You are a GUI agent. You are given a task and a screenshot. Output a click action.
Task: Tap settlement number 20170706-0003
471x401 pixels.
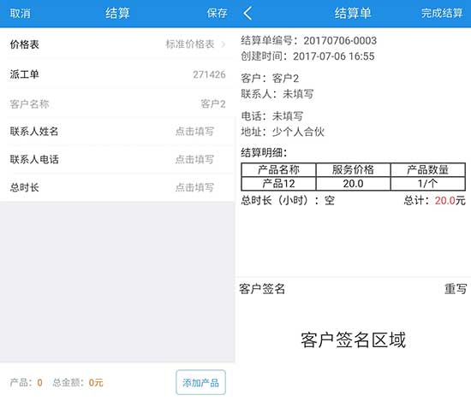click(x=340, y=40)
